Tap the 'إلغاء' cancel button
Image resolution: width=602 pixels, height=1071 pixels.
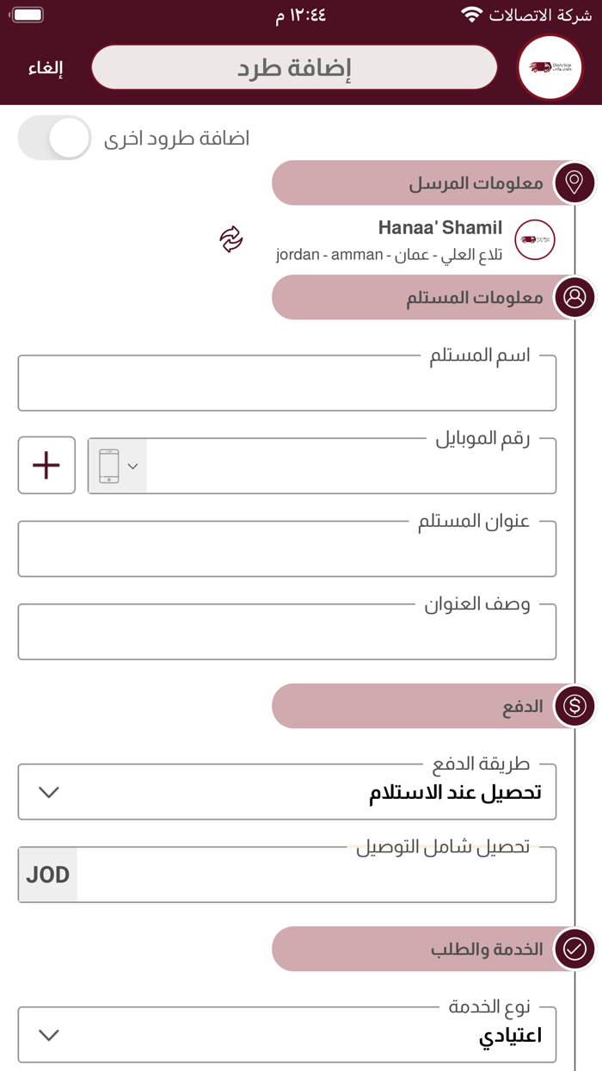tap(46, 68)
